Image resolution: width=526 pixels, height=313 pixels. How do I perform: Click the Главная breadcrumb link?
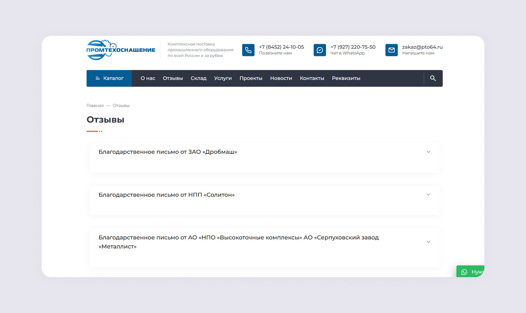(95, 106)
